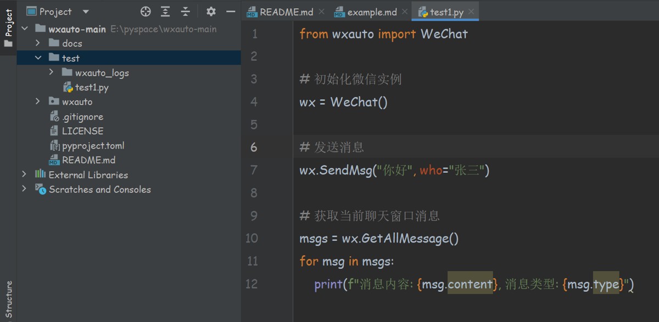Hide the Project tool window
659x322 pixels.
231,12
